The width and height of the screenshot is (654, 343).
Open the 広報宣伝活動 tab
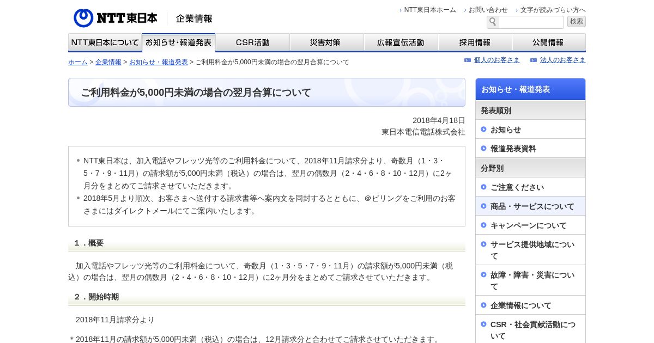coord(401,42)
